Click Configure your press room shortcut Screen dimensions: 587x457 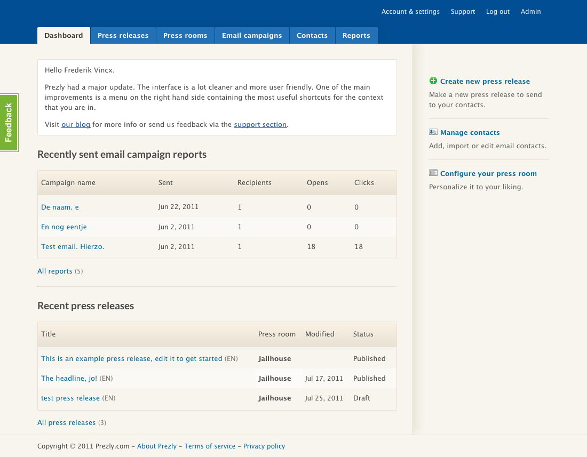pyautogui.click(x=488, y=173)
